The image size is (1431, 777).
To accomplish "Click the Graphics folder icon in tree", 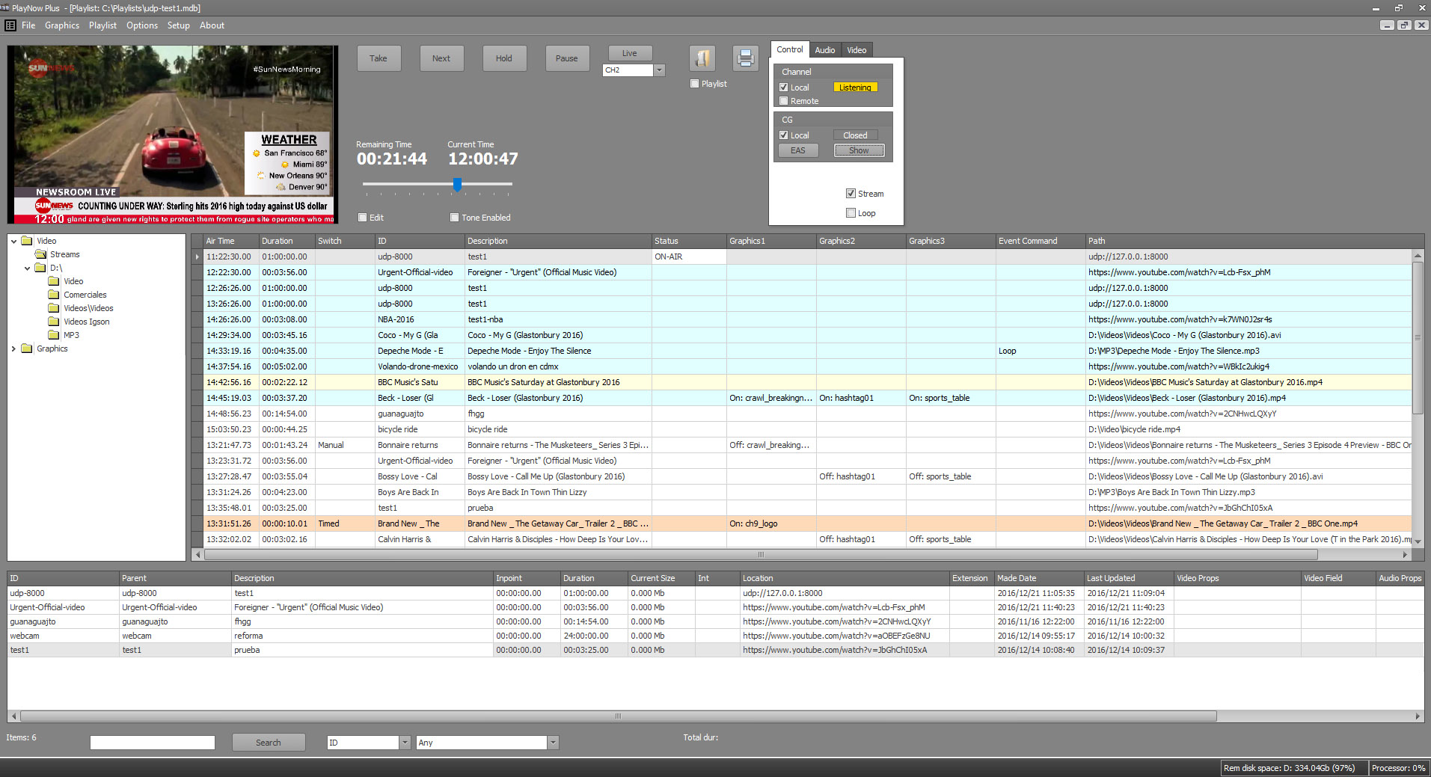I will [x=27, y=348].
